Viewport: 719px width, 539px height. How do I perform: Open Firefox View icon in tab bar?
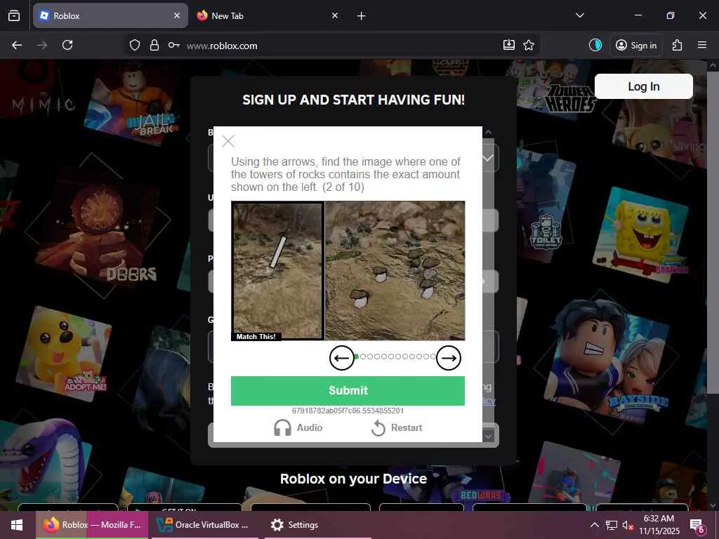[14, 15]
